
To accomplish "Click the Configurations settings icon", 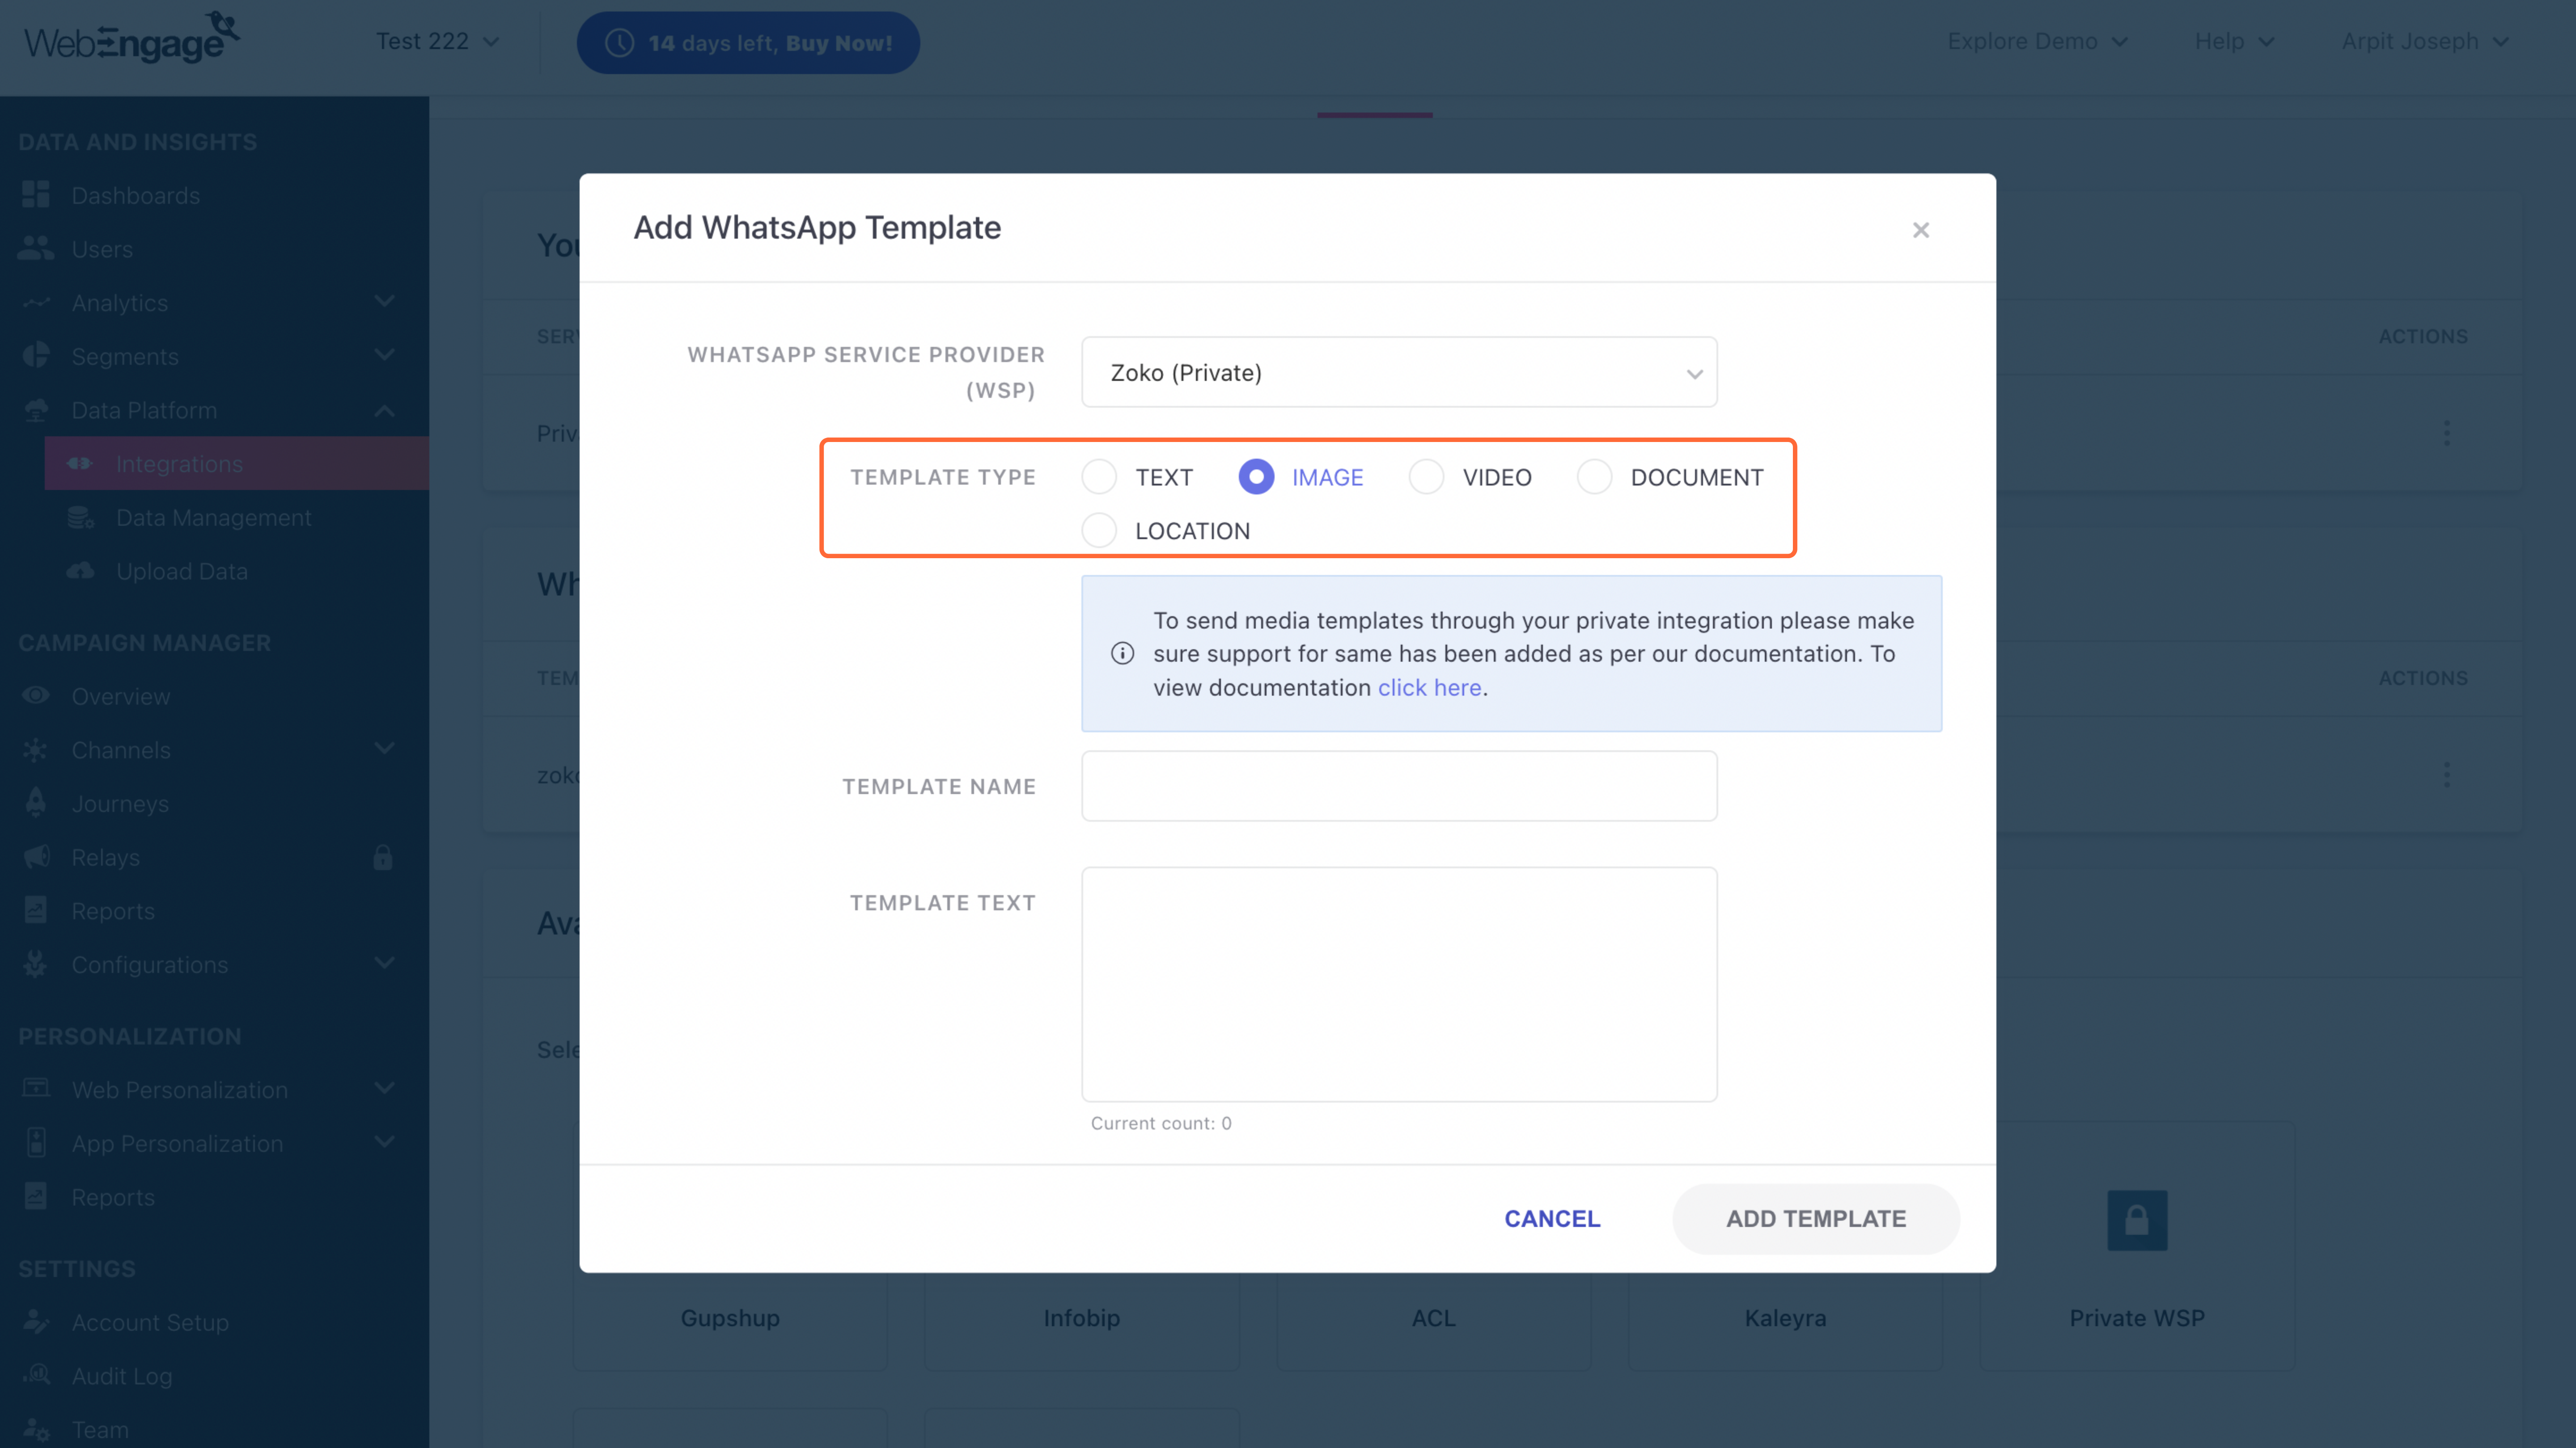I will coord(36,964).
